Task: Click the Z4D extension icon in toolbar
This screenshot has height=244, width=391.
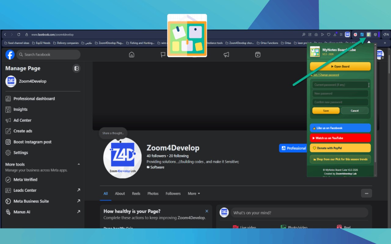Action: [x=348, y=34]
